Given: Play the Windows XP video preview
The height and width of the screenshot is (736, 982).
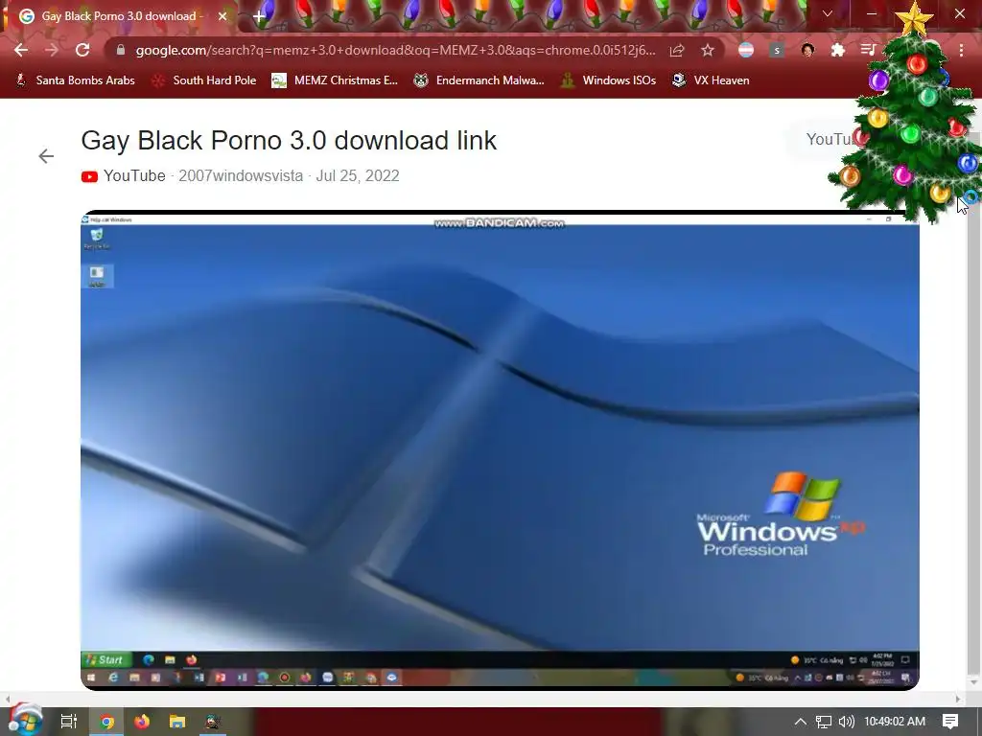Looking at the screenshot, I should pyautogui.click(x=500, y=450).
